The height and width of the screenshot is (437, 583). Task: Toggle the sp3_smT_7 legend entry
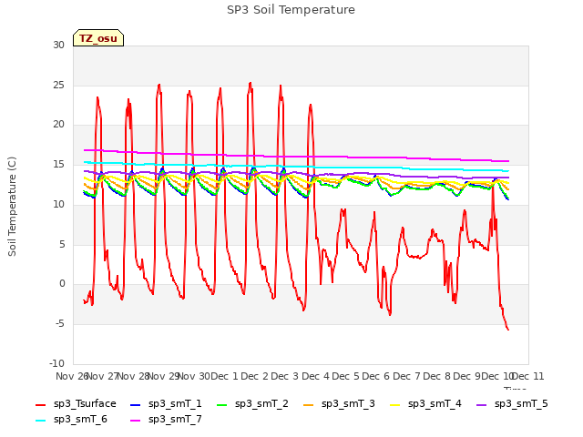point(166,419)
